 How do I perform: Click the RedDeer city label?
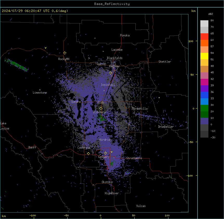(114, 66)
